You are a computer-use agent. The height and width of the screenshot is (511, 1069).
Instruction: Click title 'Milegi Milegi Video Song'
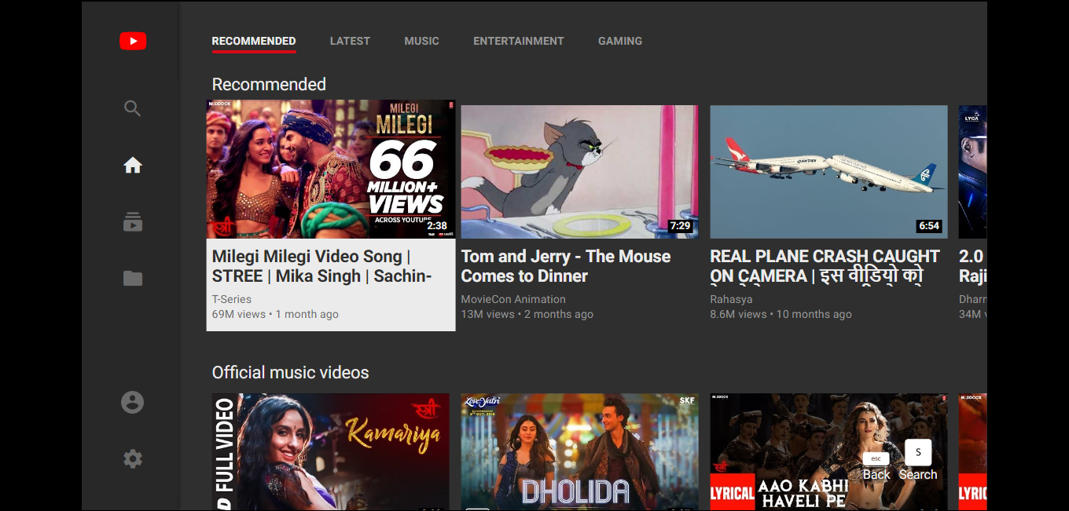[321, 266]
